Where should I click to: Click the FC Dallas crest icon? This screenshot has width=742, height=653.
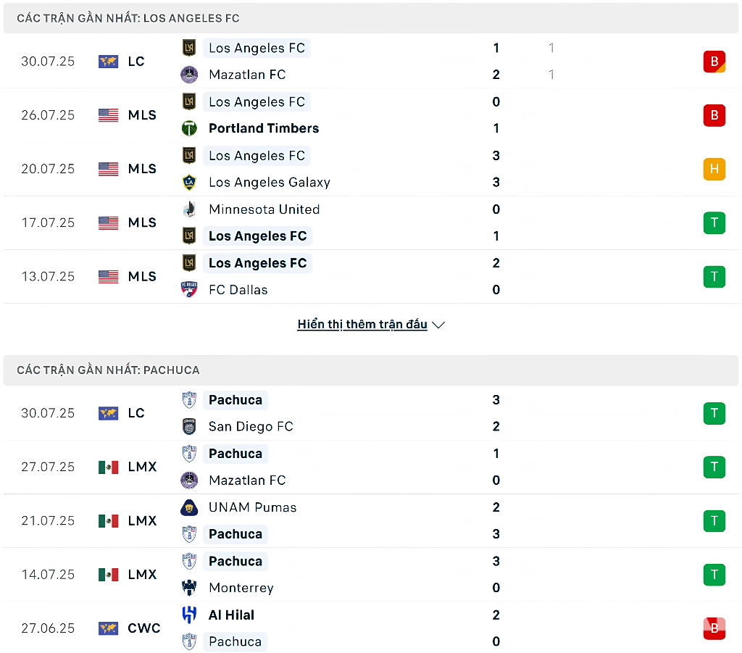189,290
